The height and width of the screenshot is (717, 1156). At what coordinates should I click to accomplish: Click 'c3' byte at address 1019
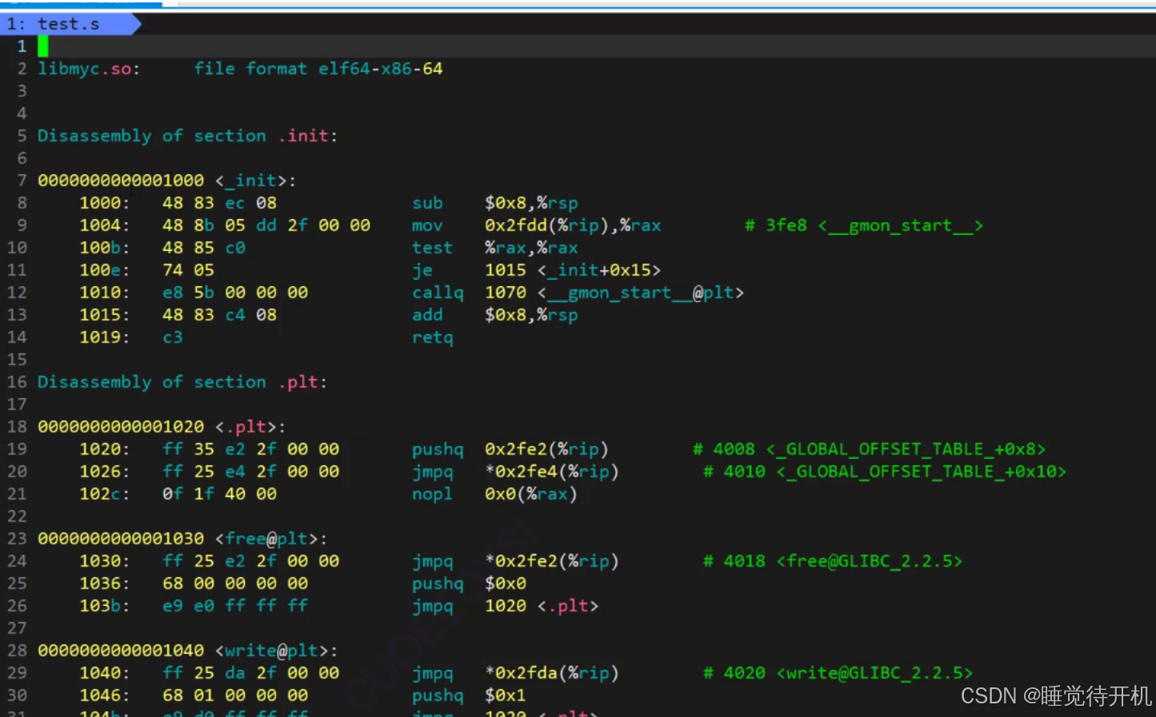(173, 337)
